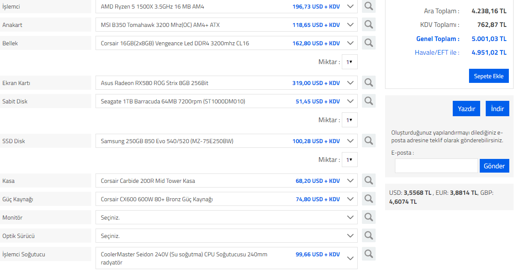Open product search for Bellek row
This screenshot has height=270, width=514.
368,43
